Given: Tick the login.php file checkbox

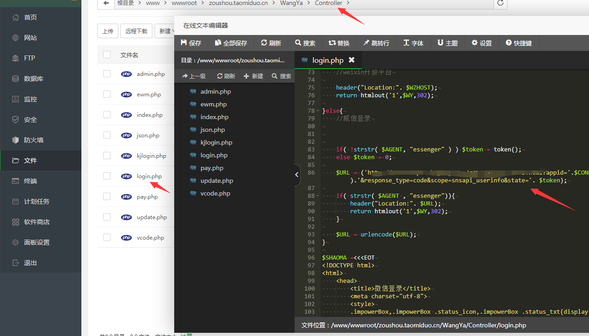Looking at the screenshot, I should [x=107, y=176].
